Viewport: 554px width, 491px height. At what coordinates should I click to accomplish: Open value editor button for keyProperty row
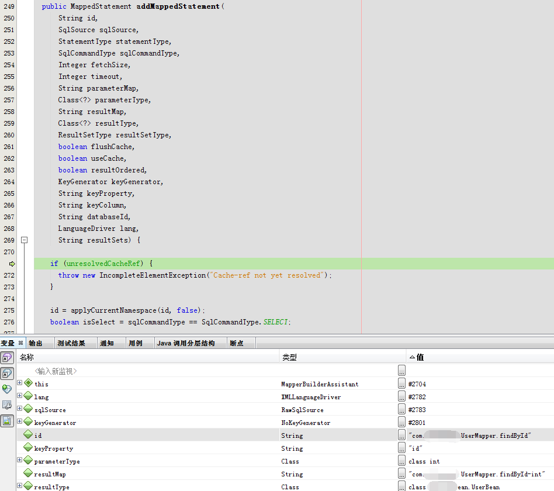[401, 448]
